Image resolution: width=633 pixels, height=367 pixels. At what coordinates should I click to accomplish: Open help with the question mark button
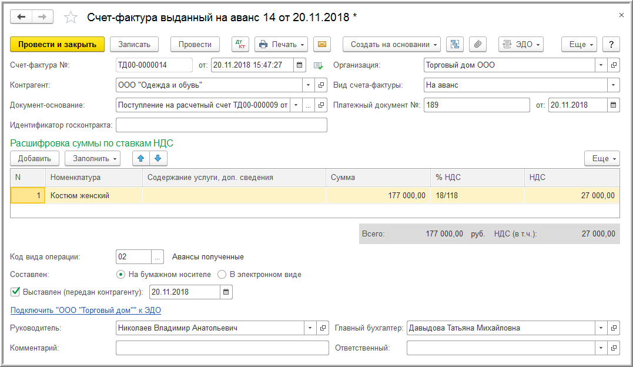611,45
